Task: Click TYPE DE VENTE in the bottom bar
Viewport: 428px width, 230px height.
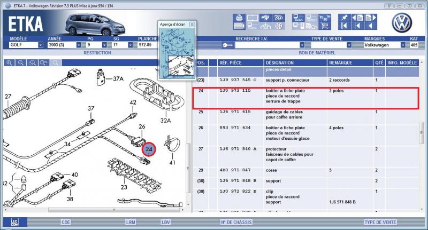Action: (x=380, y=222)
